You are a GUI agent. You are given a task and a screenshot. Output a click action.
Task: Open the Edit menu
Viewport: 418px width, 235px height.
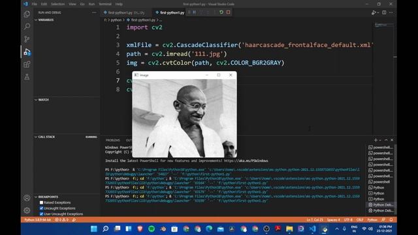click(44, 4)
